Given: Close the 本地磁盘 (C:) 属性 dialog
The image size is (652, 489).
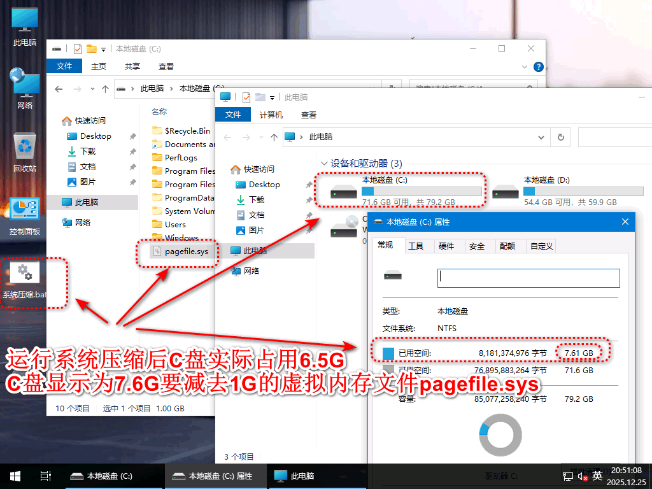Looking at the screenshot, I should [x=625, y=222].
